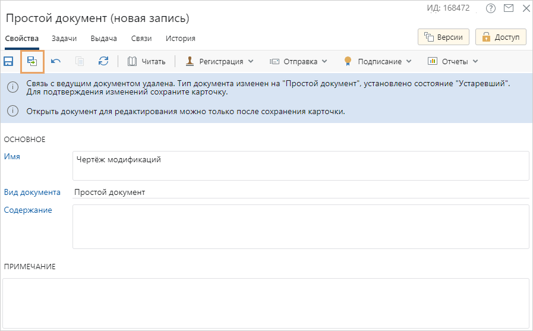Click the Версии button
This screenshot has height=331, width=533.
point(444,37)
